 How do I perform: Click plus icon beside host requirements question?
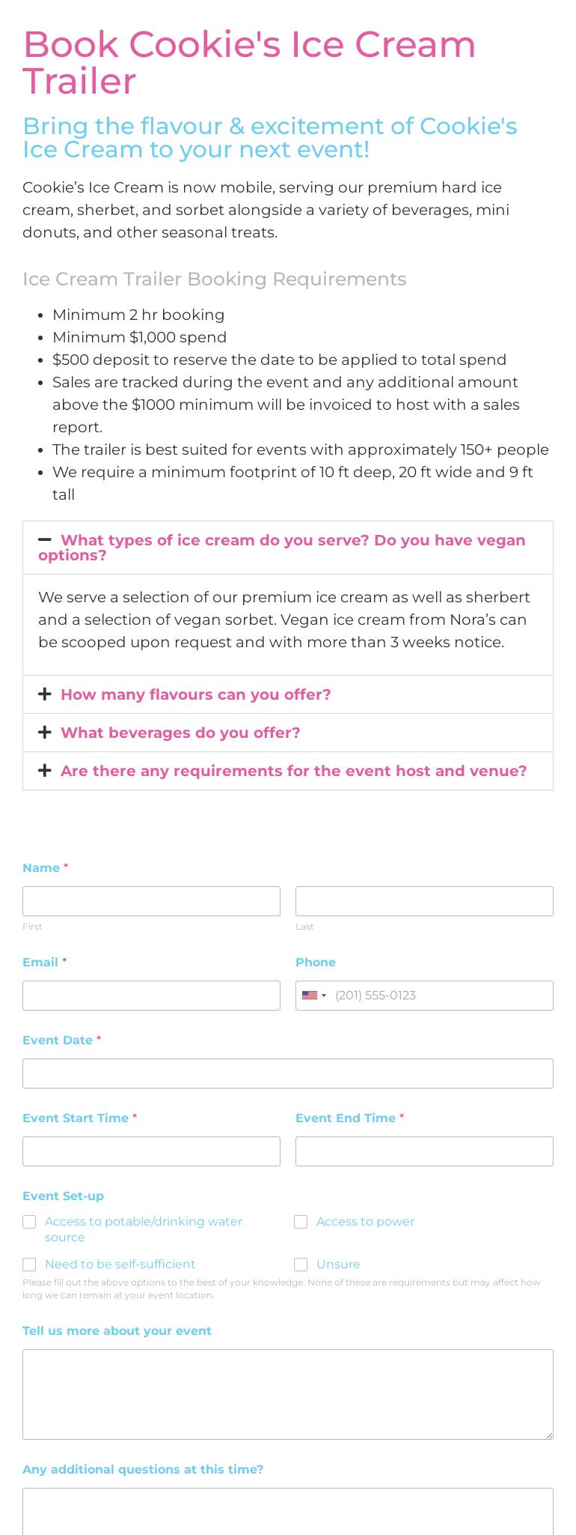(45, 771)
